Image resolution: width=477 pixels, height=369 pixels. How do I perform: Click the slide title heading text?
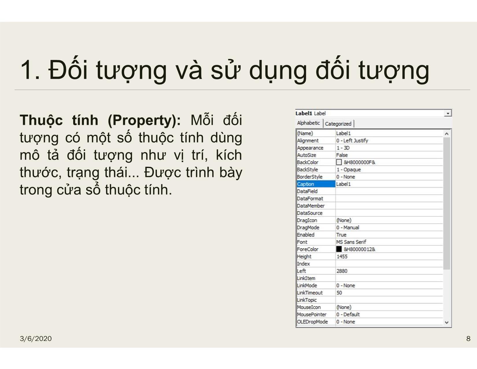click(225, 70)
